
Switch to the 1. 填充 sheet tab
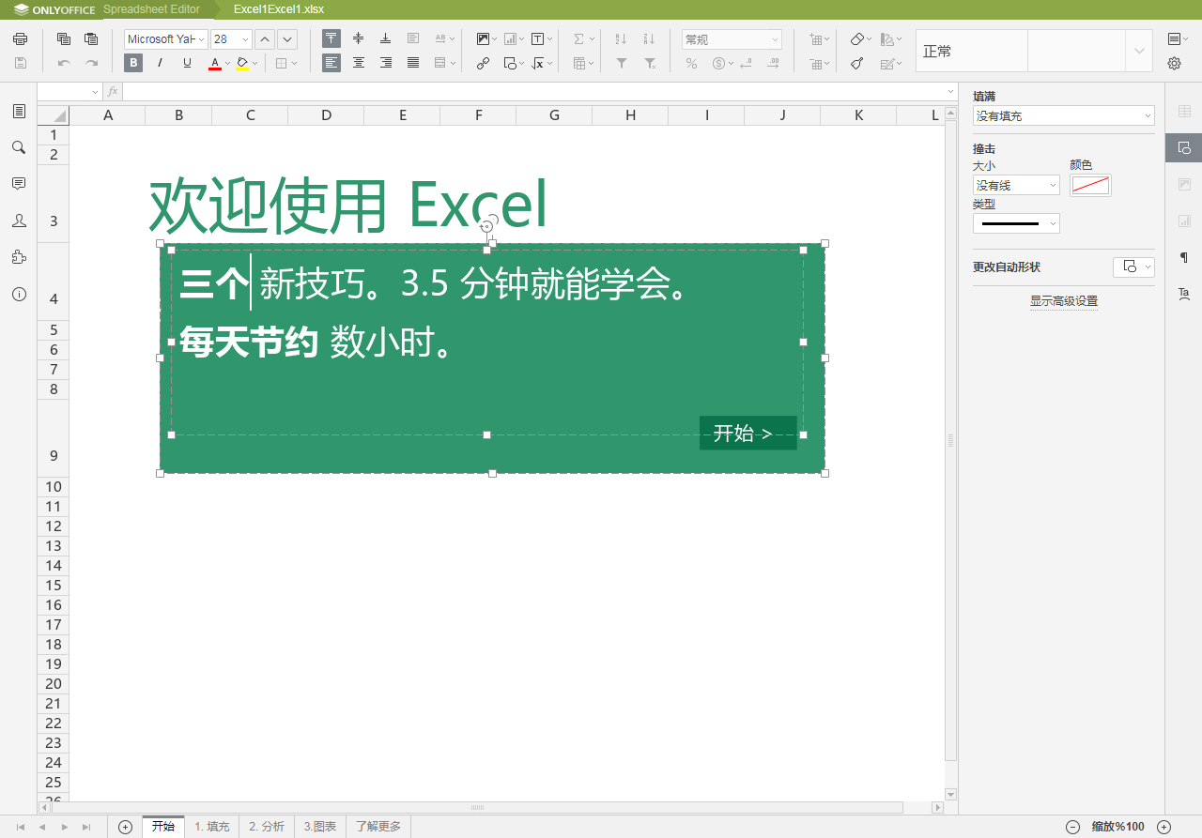(x=212, y=827)
